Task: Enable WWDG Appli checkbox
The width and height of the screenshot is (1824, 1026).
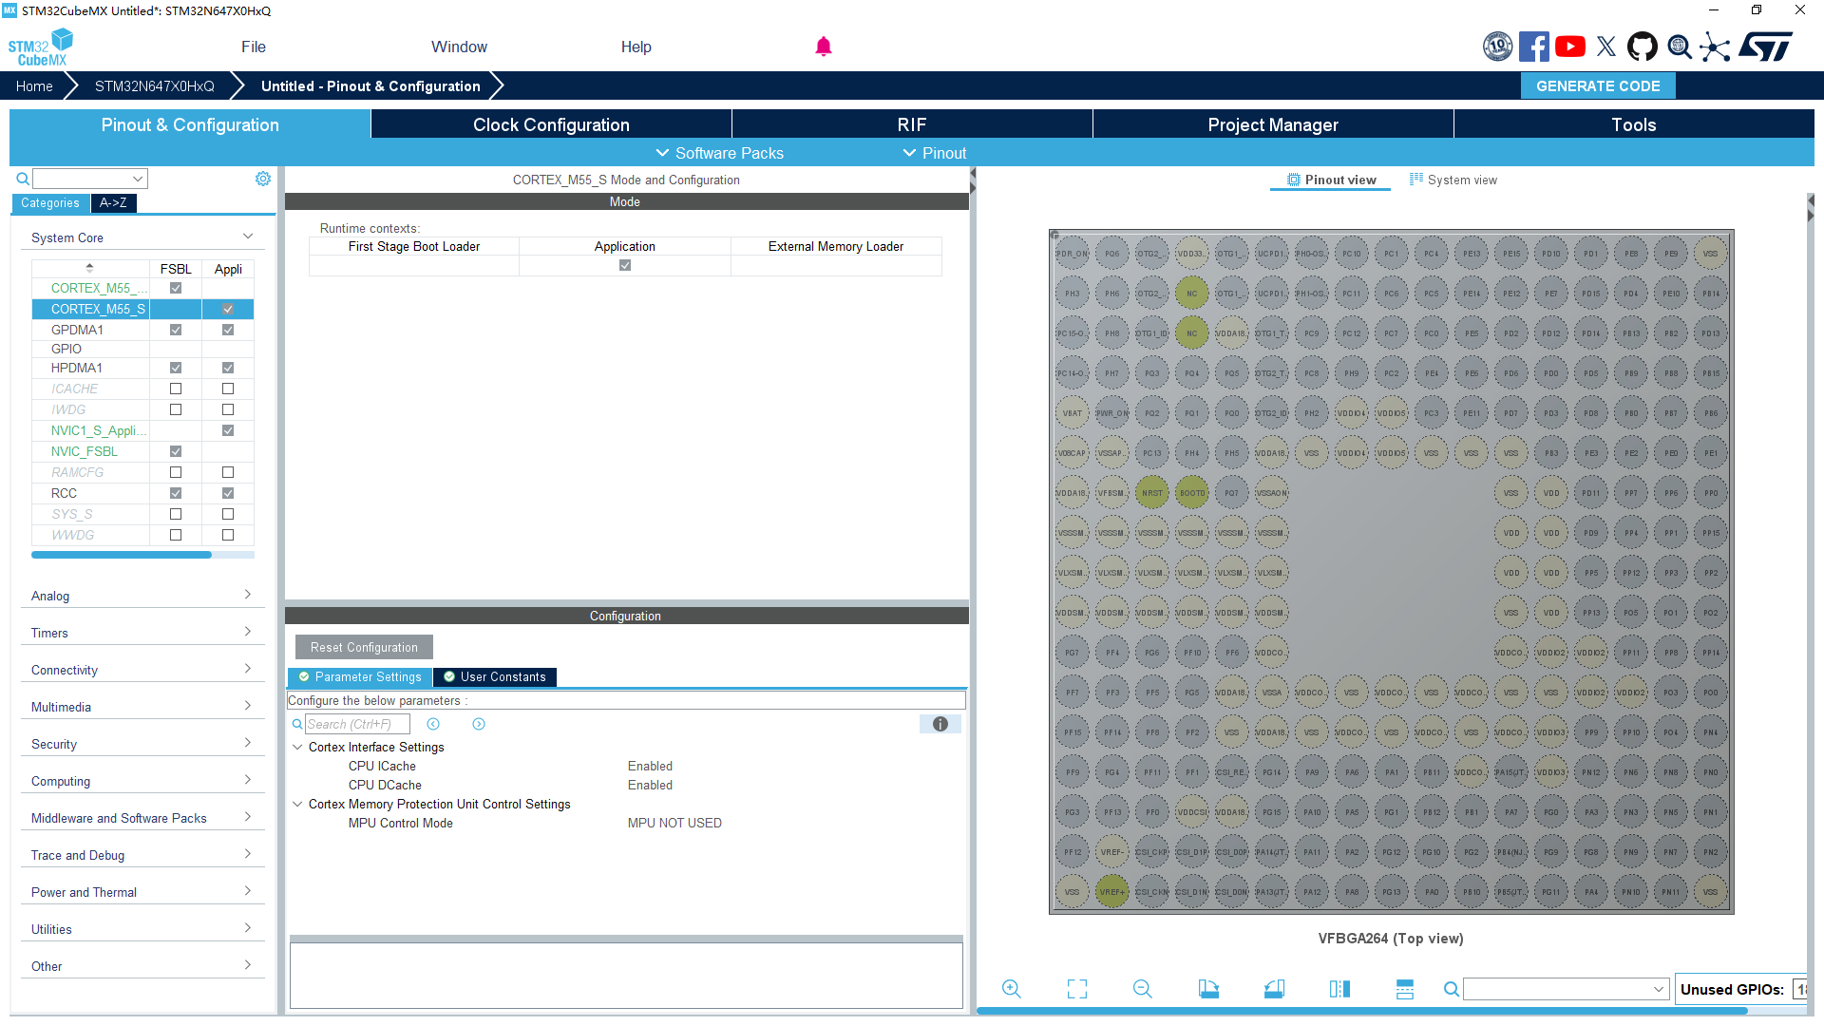Action: [x=228, y=535]
